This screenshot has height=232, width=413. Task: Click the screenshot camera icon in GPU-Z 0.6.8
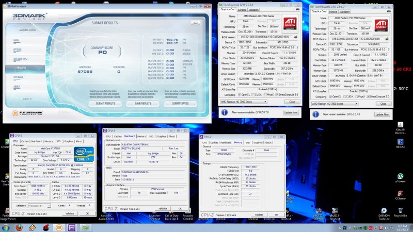point(298,9)
